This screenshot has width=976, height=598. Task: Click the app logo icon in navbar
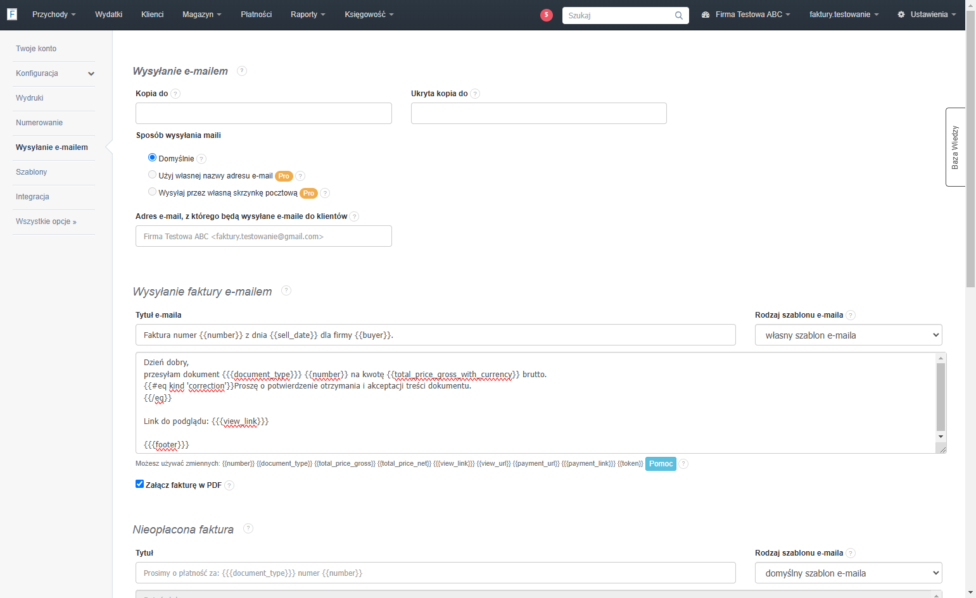point(11,14)
